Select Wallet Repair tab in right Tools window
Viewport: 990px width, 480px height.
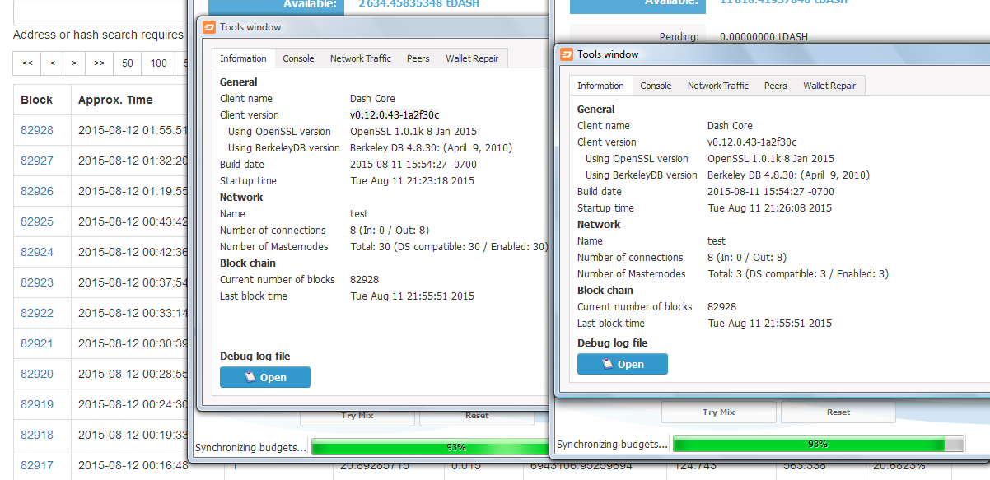tap(829, 86)
